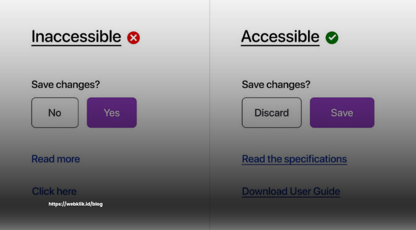This screenshot has width=416, height=230.
Task: Select the Accessible heading text
Action: pos(280,36)
